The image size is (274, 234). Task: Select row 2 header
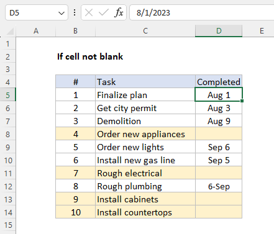tap(8, 56)
